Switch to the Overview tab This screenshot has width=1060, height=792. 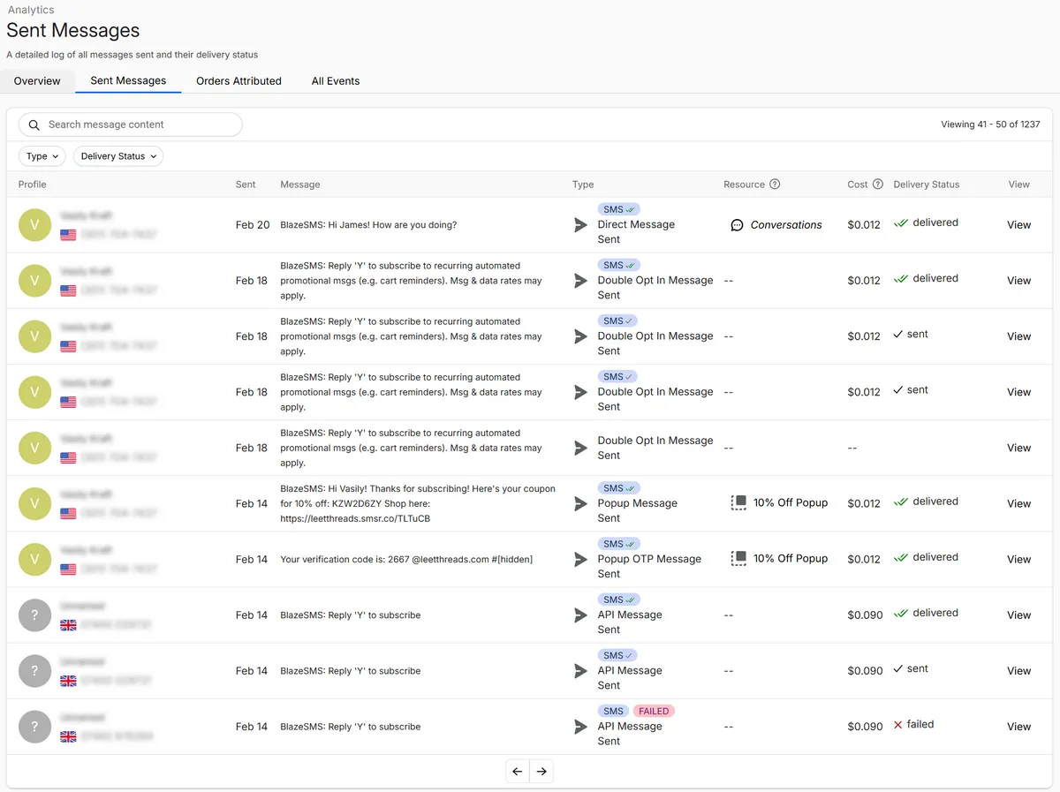pyautogui.click(x=37, y=80)
